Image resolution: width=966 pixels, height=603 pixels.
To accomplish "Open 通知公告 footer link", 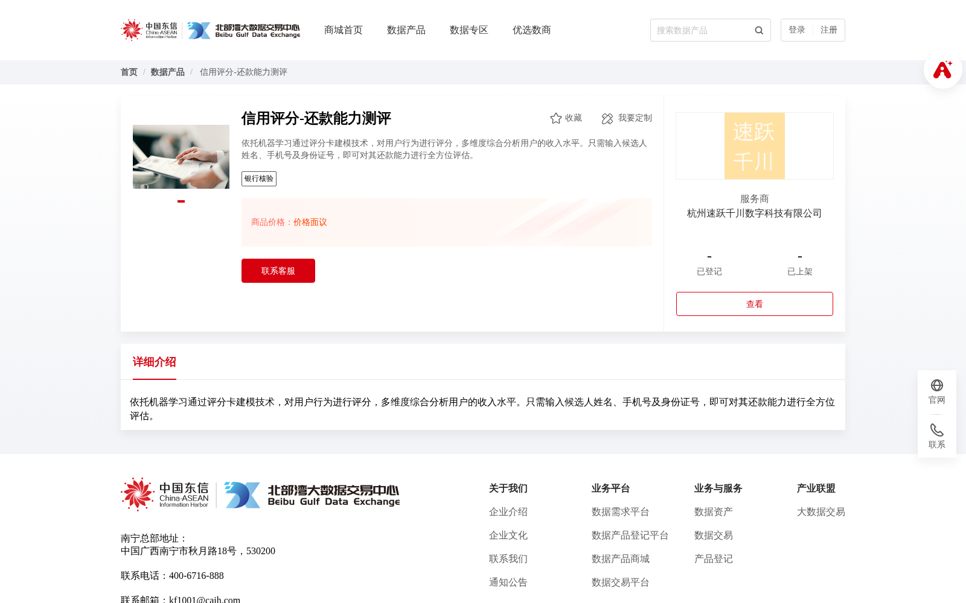I will coord(508,582).
